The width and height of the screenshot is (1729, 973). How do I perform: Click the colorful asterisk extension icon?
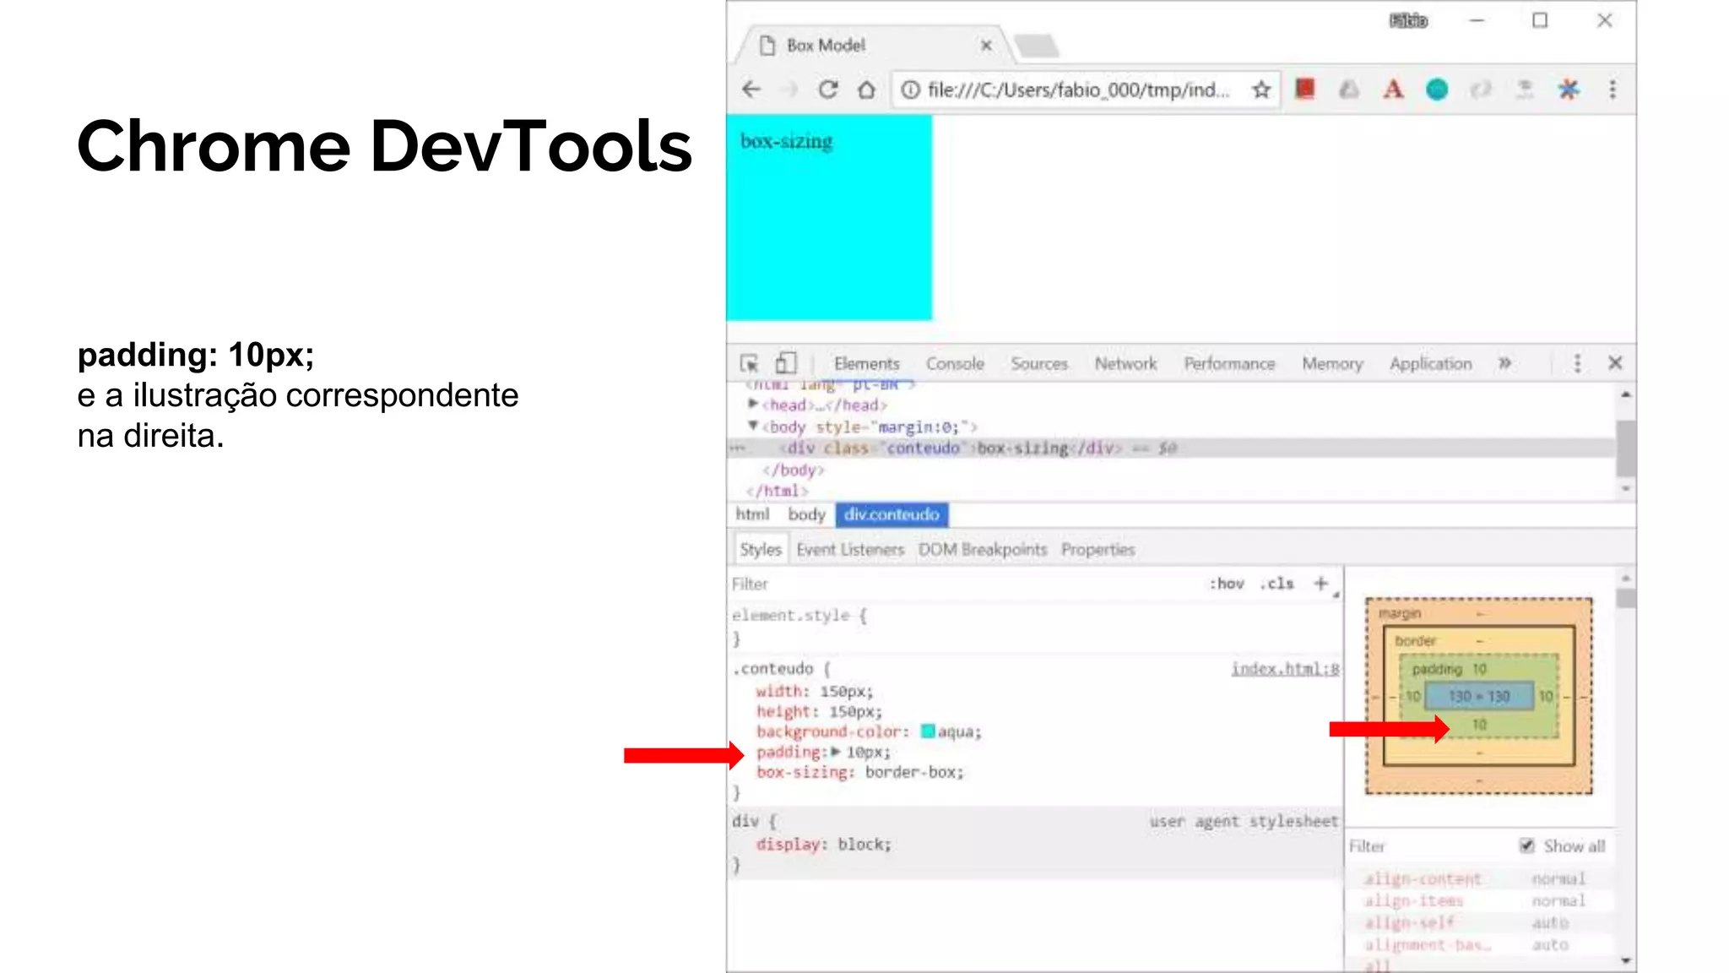click(x=1569, y=89)
